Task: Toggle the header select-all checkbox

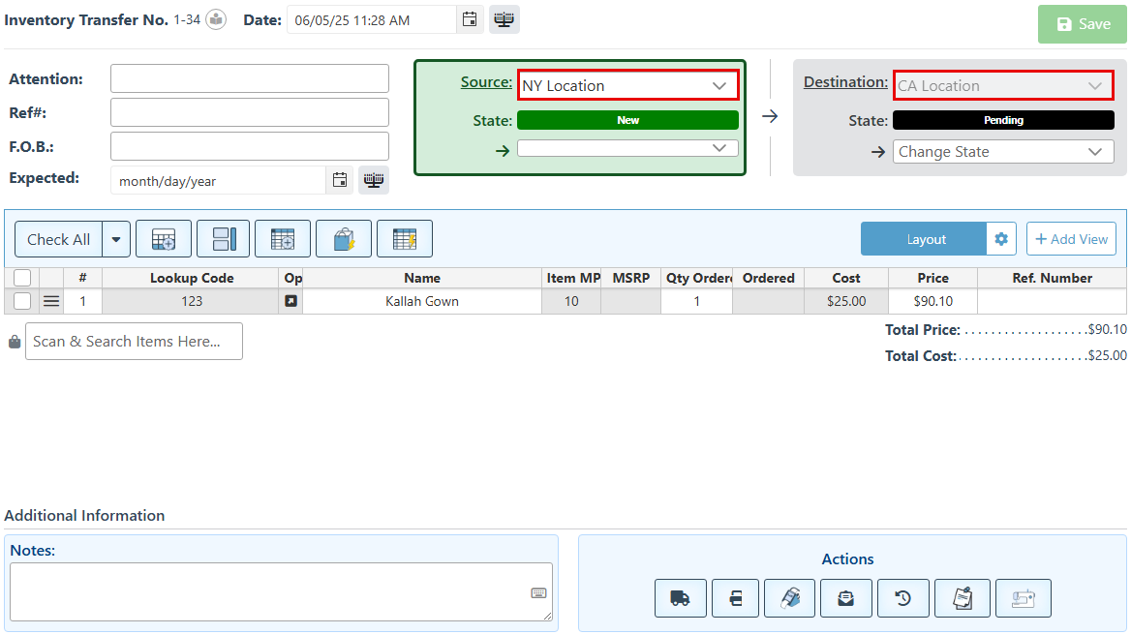Action: pyautogui.click(x=22, y=278)
